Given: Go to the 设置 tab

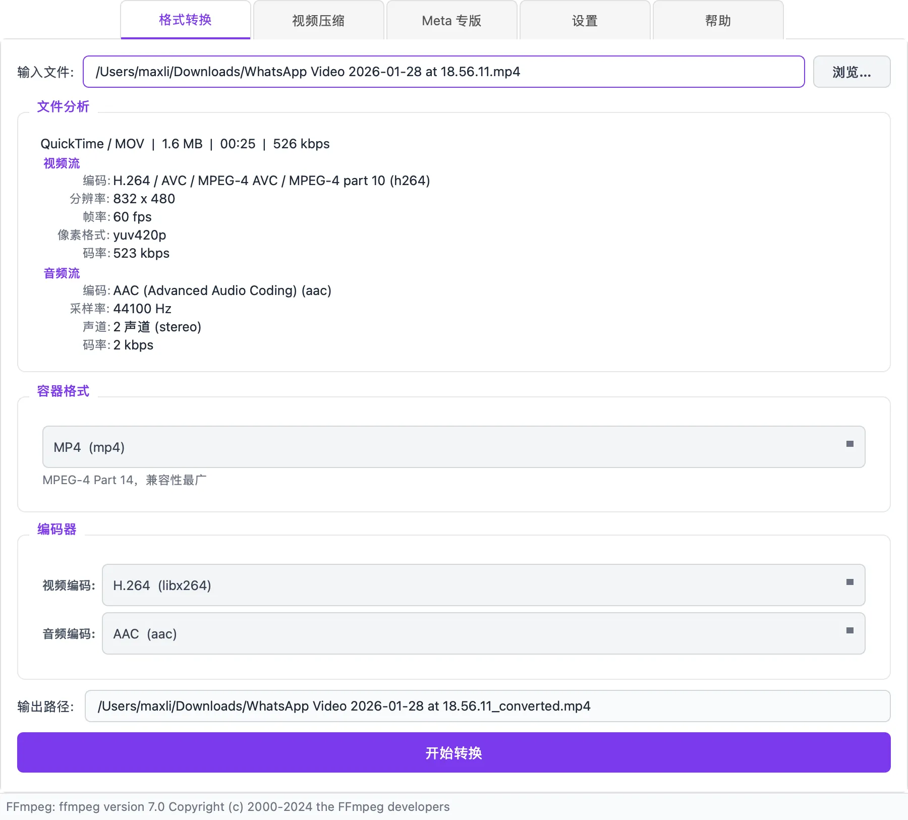Looking at the screenshot, I should click(x=585, y=21).
